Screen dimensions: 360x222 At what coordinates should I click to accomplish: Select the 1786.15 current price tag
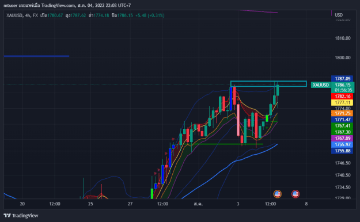coord(342,85)
